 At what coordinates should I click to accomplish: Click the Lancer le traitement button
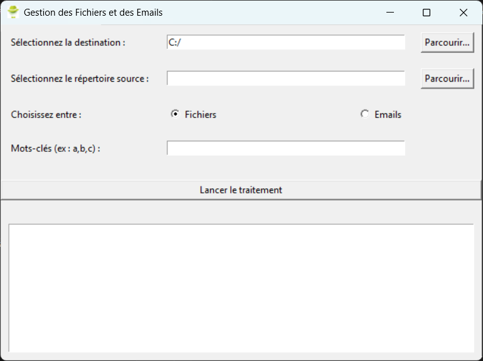[241, 190]
